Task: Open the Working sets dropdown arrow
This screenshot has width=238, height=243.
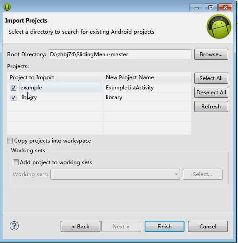Action: [x=176, y=174]
